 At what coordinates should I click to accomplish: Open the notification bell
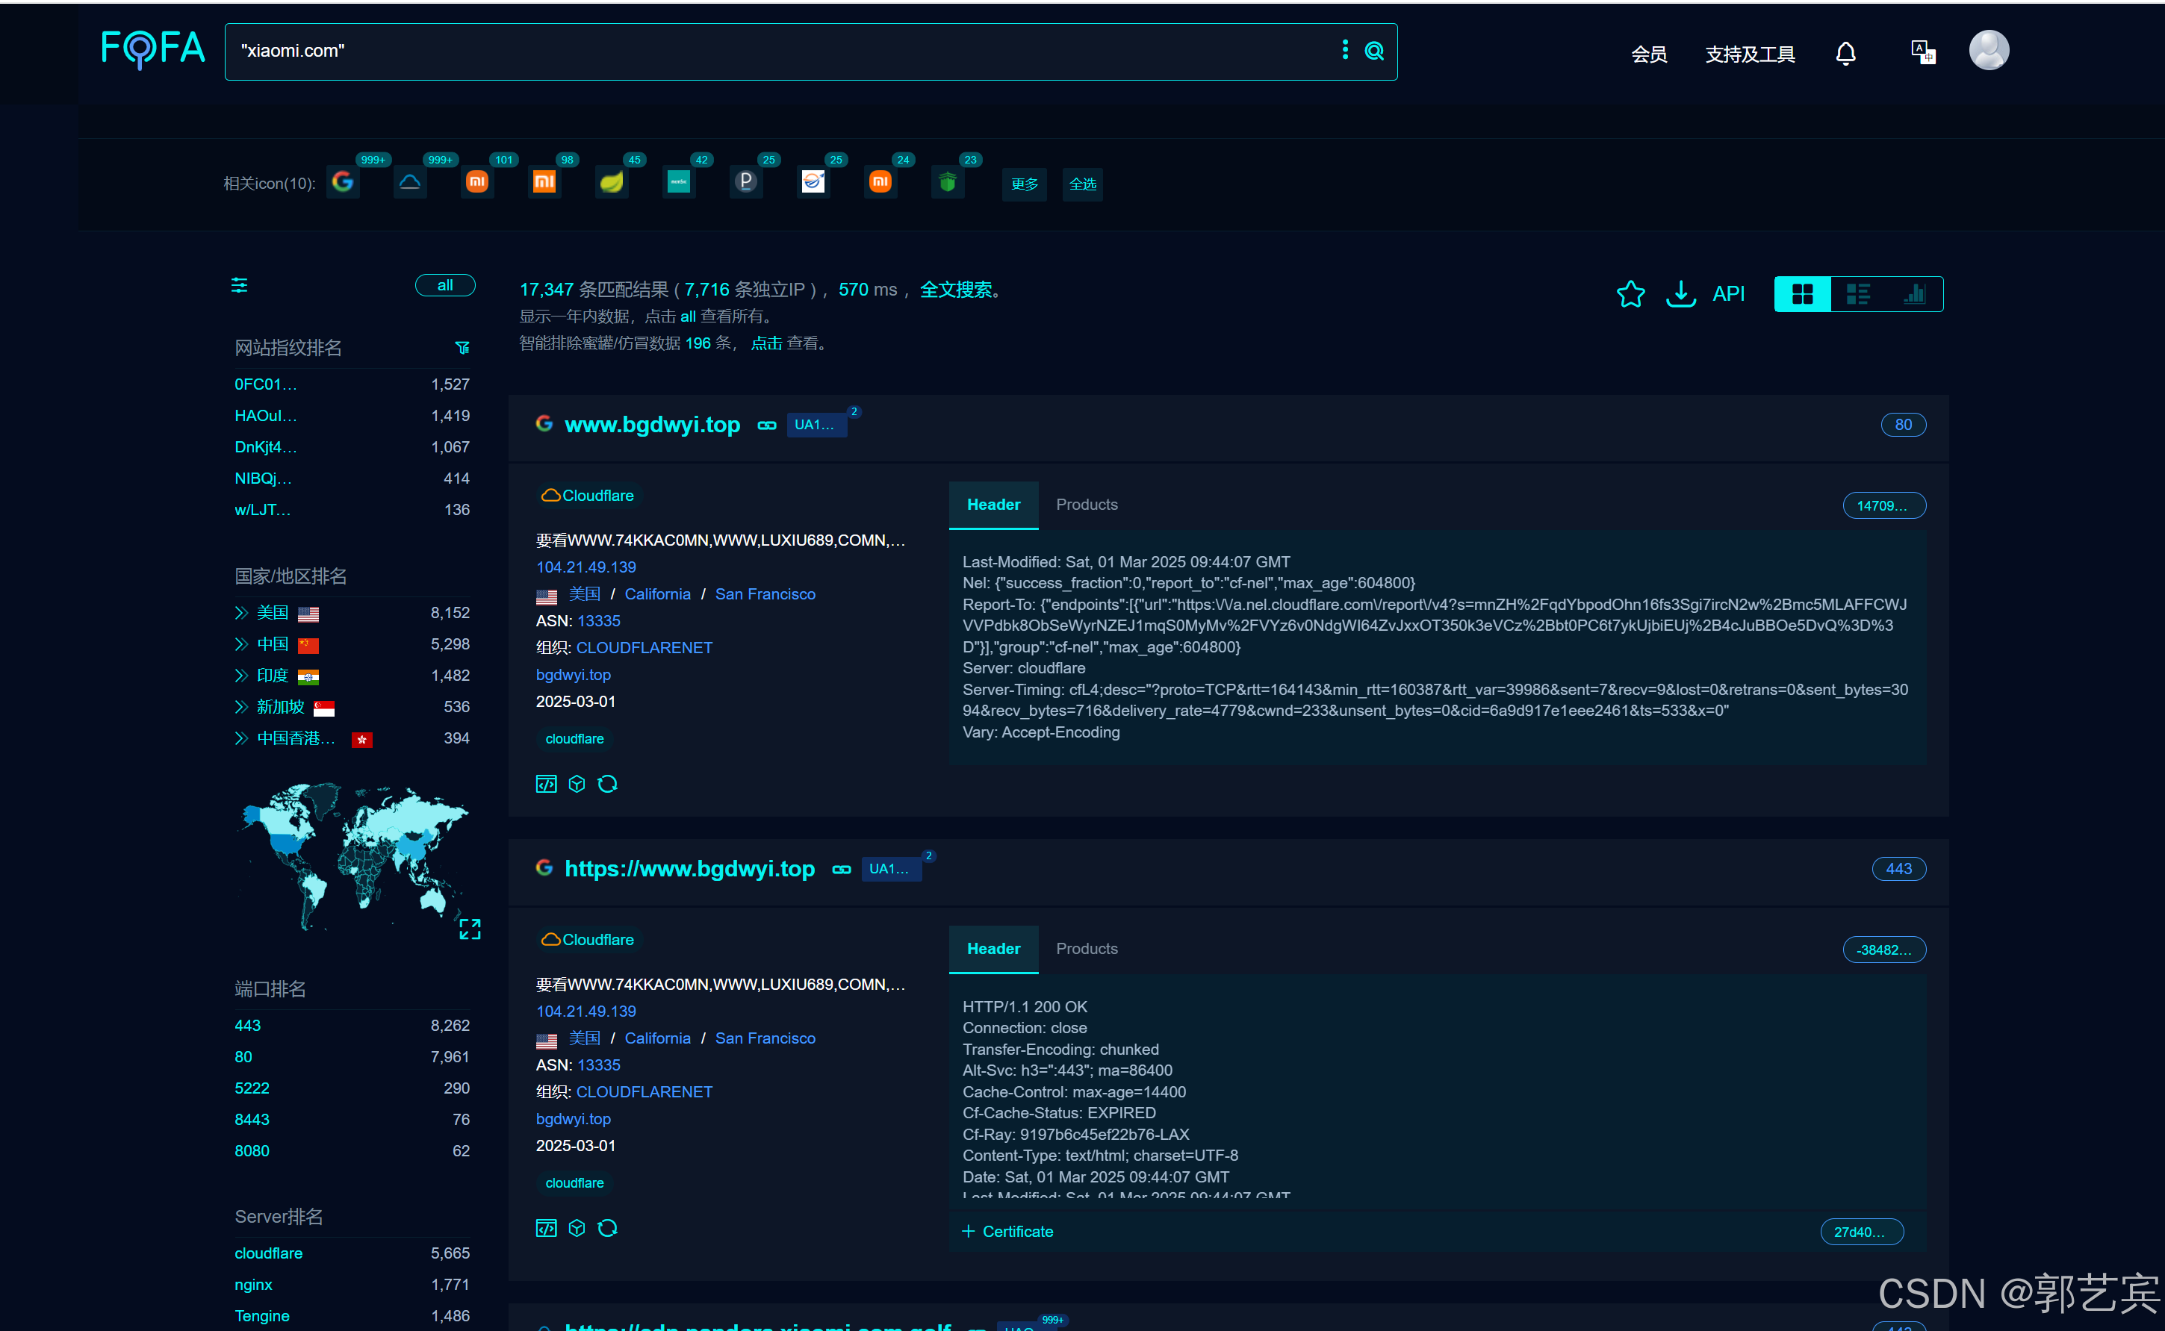1845,54
